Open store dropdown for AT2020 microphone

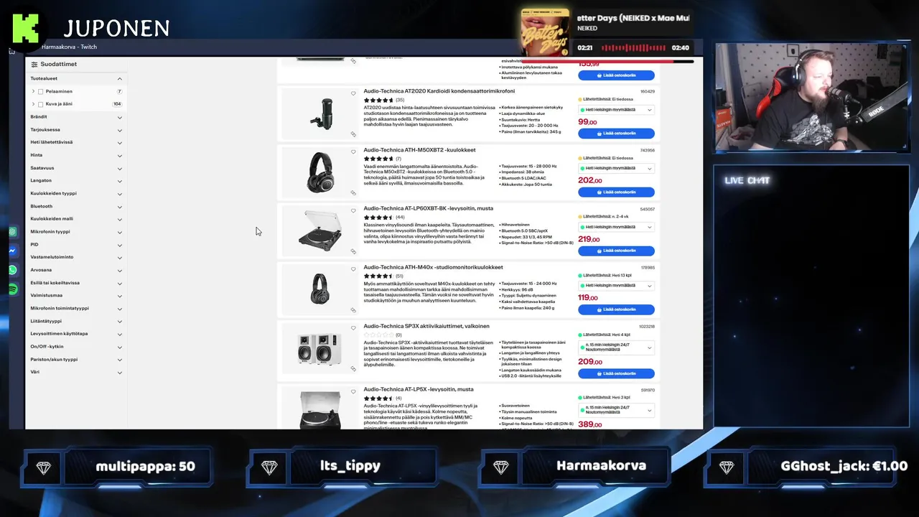coord(616,110)
